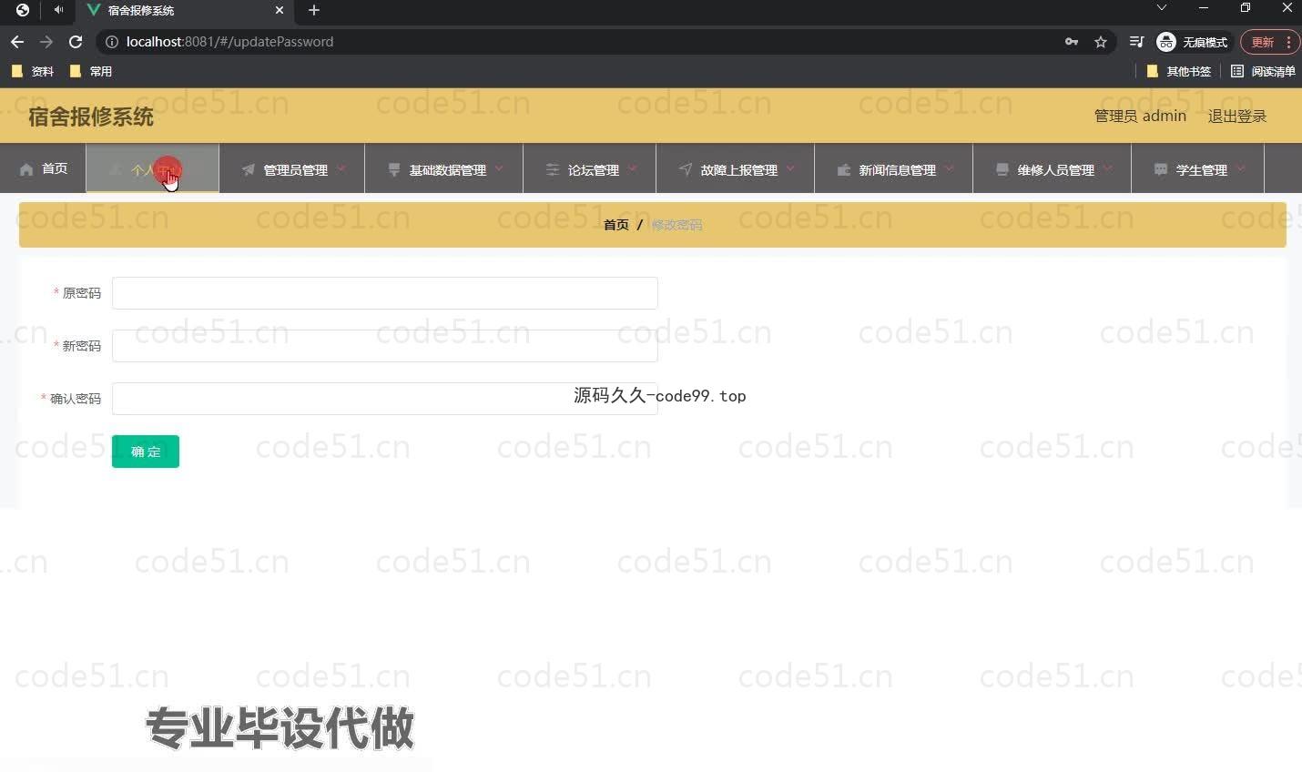
Task: Click the 更新 browser update button
Action: (1269, 42)
